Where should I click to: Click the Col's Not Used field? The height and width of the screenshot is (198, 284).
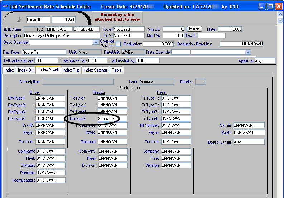(129, 35)
